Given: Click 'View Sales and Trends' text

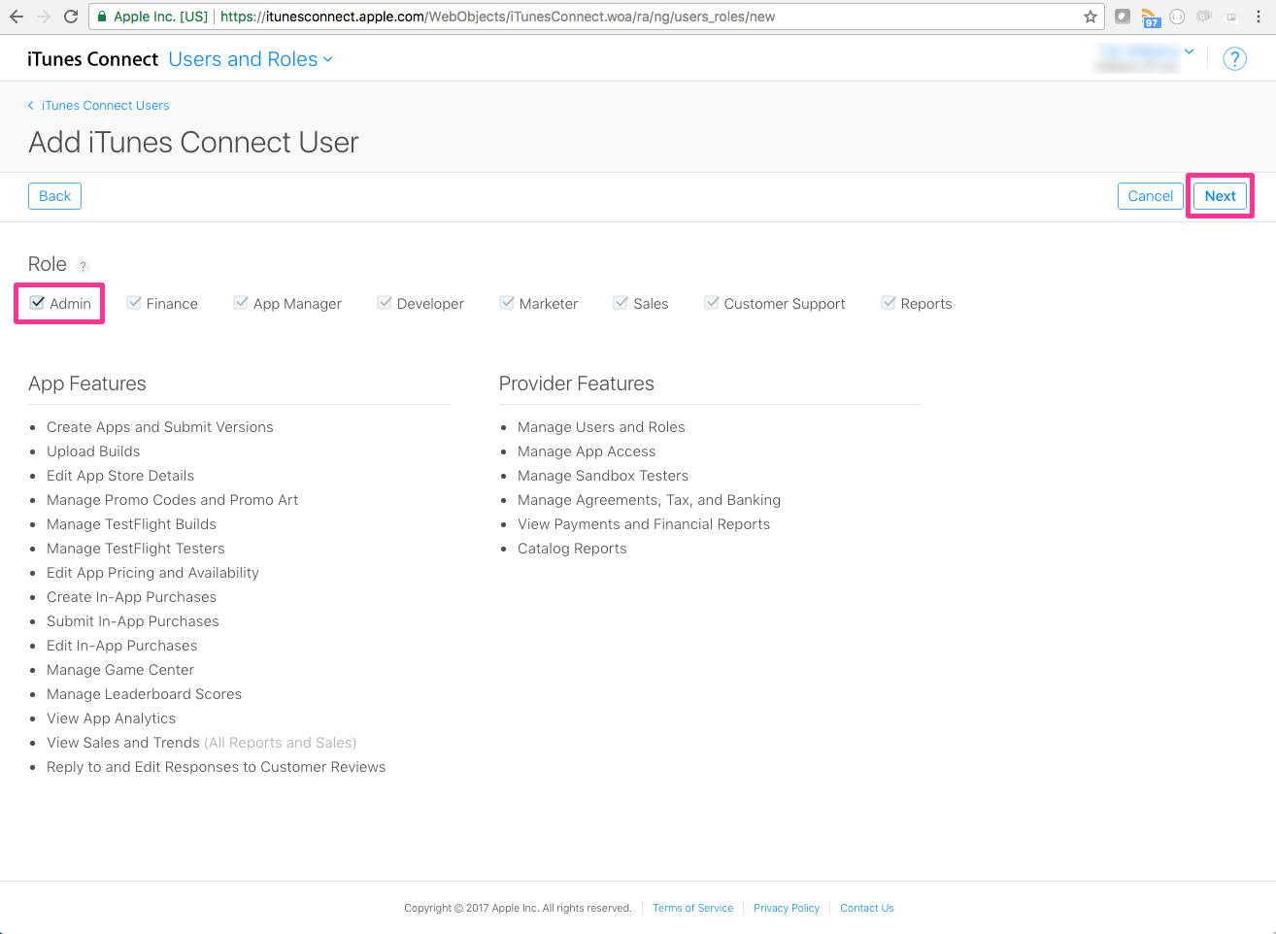Looking at the screenshot, I should click(x=123, y=743).
